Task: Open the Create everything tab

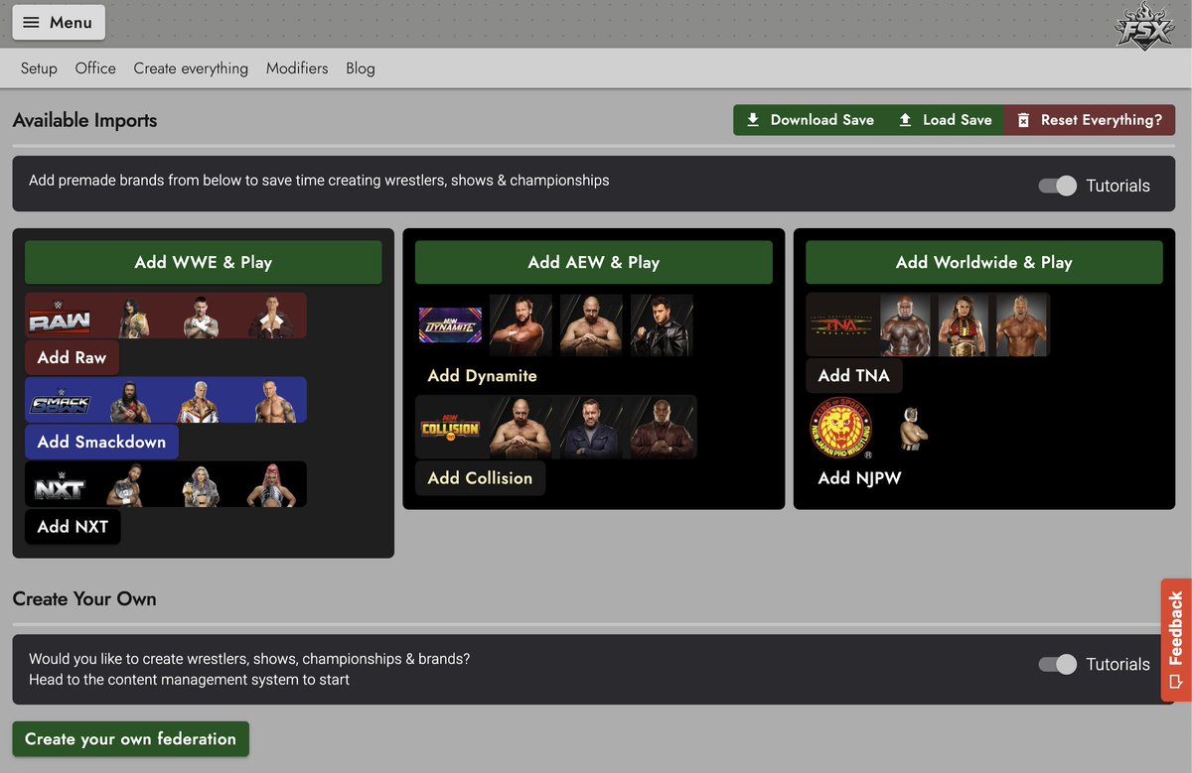Action: pyautogui.click(x=191, y=68)
